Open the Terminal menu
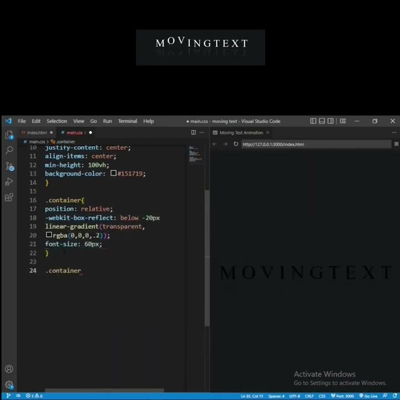 click(127, 121)
